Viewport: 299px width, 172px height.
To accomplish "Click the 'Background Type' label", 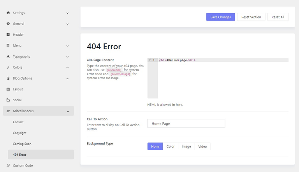I will [100, 143].
